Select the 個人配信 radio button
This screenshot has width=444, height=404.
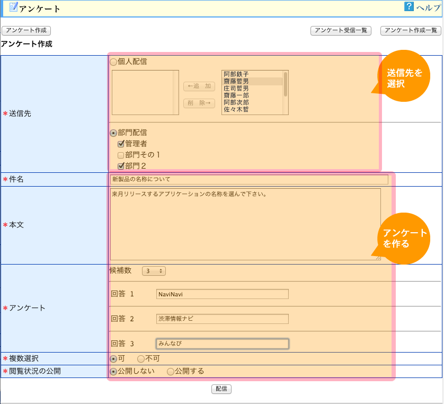113,62
